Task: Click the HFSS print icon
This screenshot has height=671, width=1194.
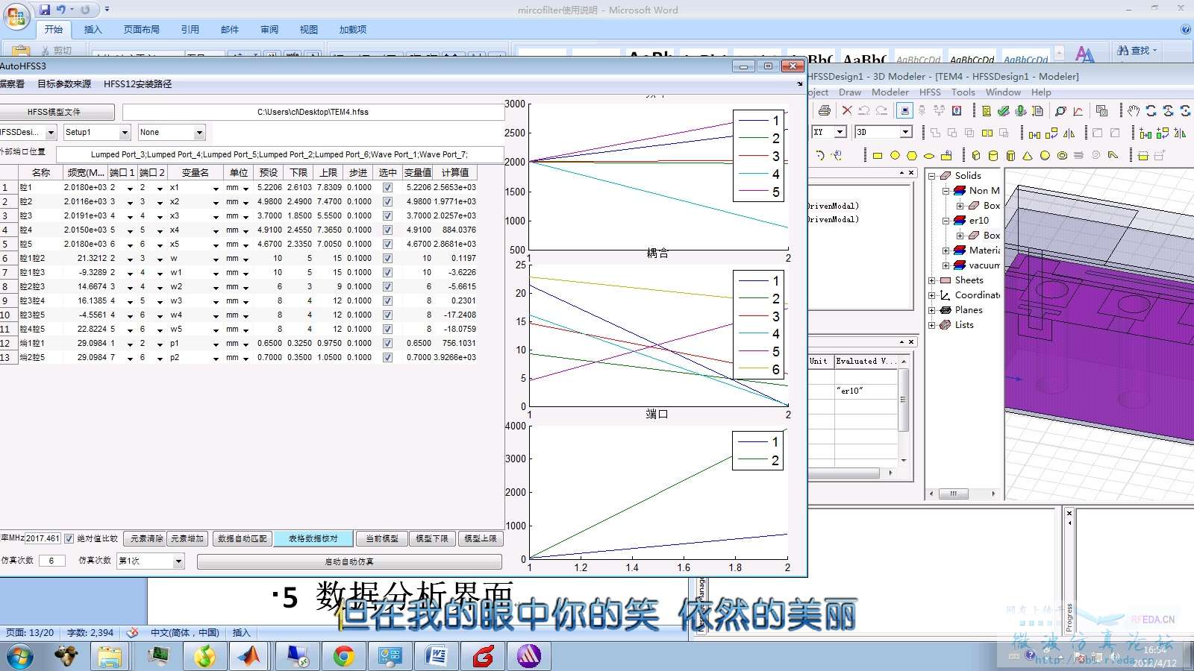Action: pos(824,110)
